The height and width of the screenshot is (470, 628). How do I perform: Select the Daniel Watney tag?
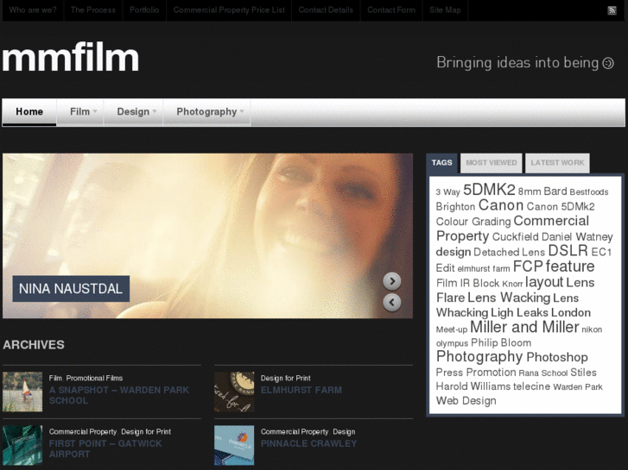point(577,237)
